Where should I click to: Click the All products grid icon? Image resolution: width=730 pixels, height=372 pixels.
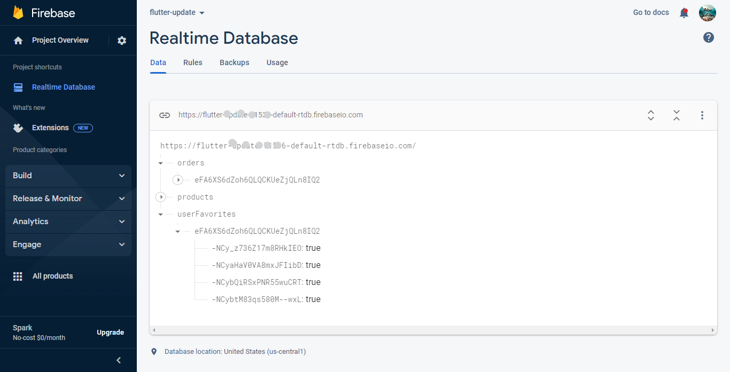(18, 276)
